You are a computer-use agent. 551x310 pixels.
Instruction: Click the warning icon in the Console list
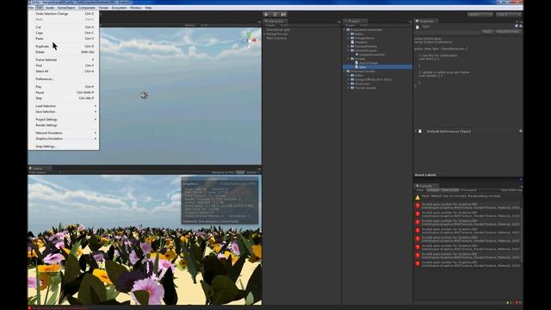[x=418, y=197]
